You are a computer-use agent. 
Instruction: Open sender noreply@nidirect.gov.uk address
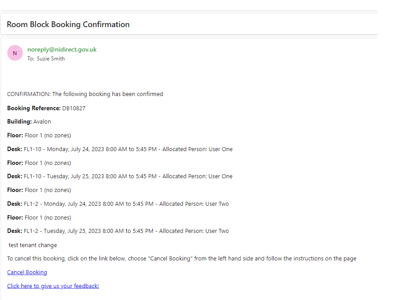[x=62, y=49]
